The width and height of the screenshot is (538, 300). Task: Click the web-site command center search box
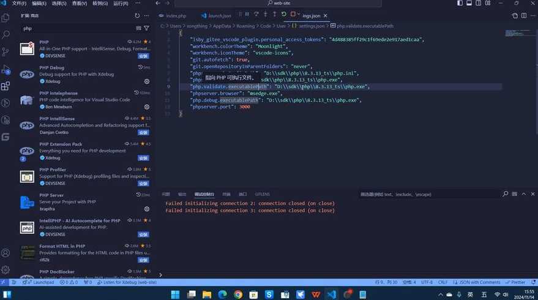tap(278, 3)
